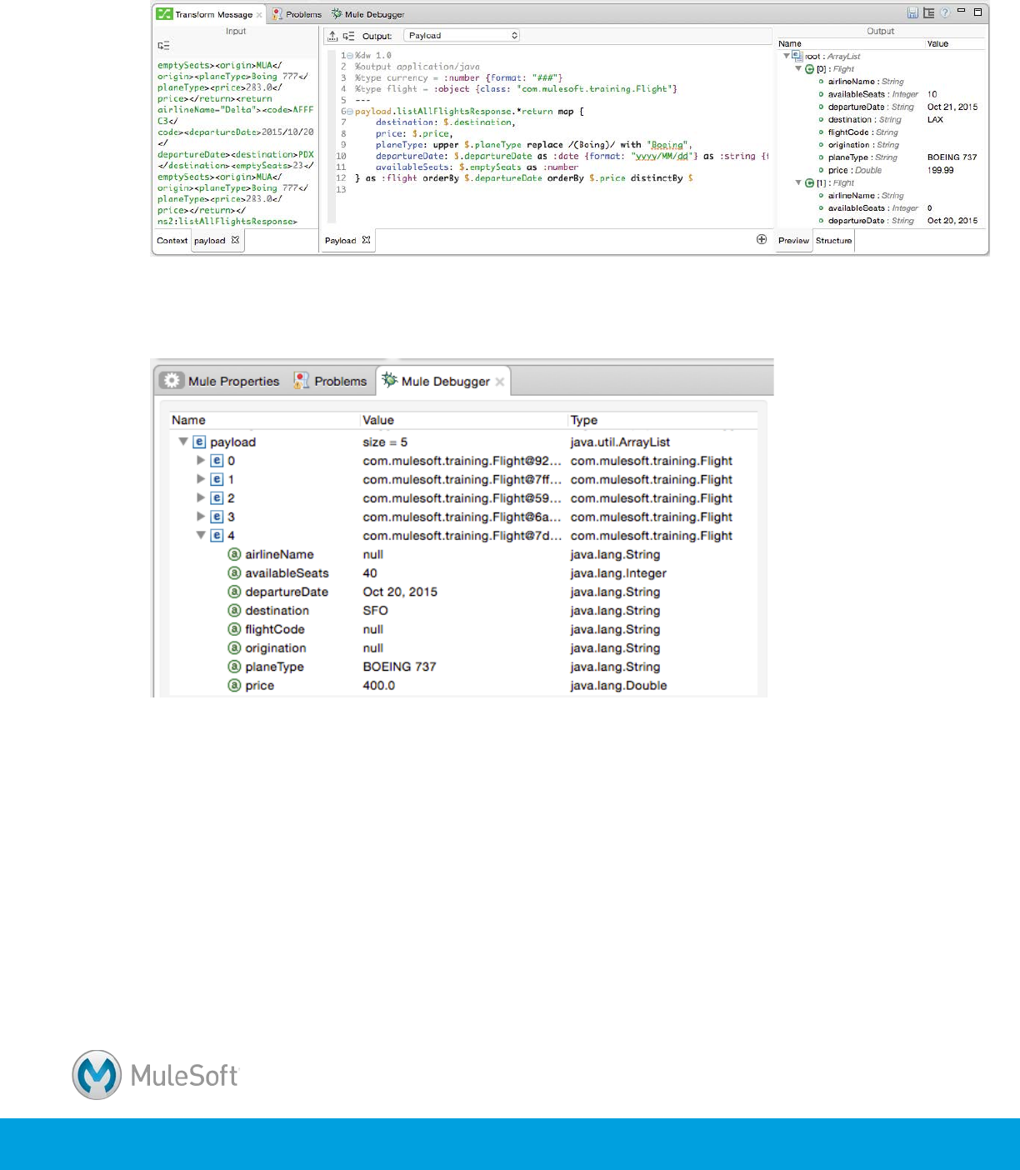This screenshot has width=1020, height=1170.
Task: Expand element 3 in Mule Debugger payload
Action: (200, 517)
